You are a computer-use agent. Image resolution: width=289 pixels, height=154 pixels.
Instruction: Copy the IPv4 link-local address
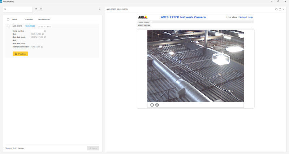point(45,37)
